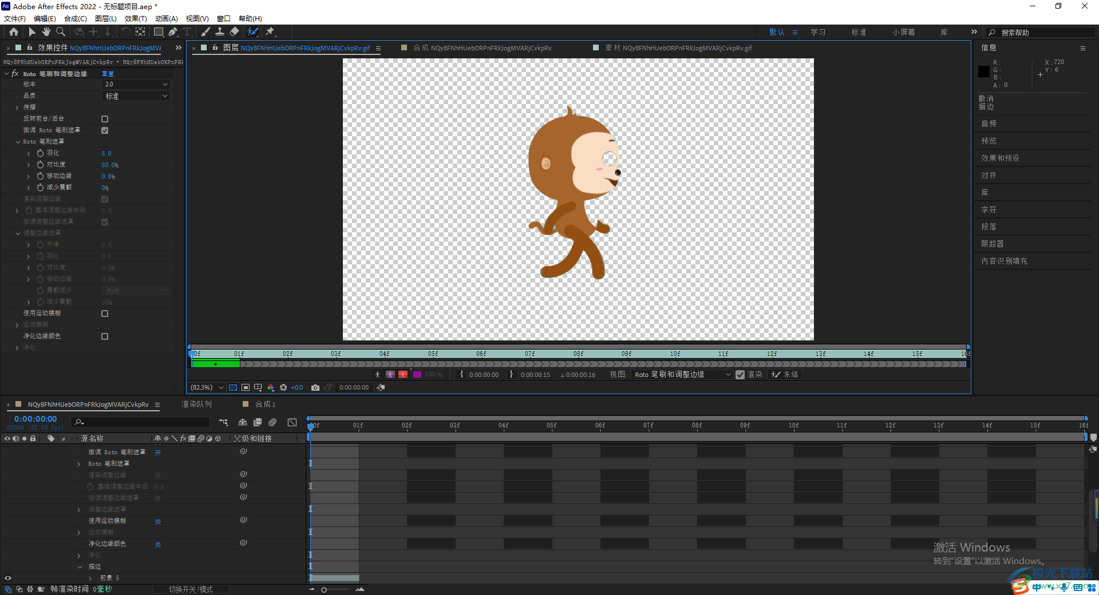Screen dimensions: 1099x595
Task: Click the black color swatch in 信息 panel
Action: [984, 72]
